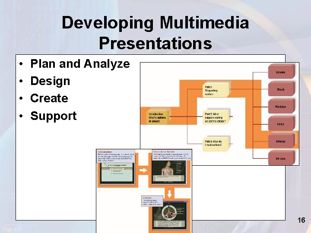Click the "Part 3: How do I treat asthma?" box
This screenshot has width=311, height=233.
tap(216, 144)
